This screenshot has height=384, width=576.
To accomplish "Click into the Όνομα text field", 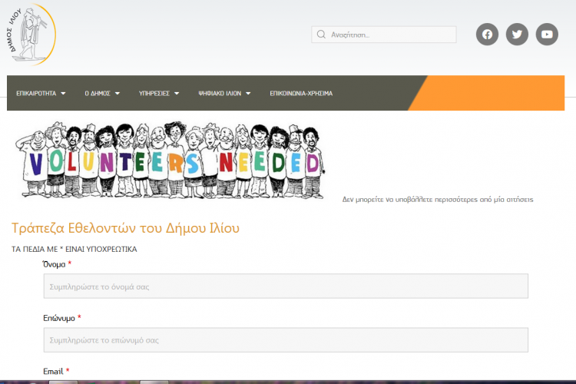I will 286,286.
